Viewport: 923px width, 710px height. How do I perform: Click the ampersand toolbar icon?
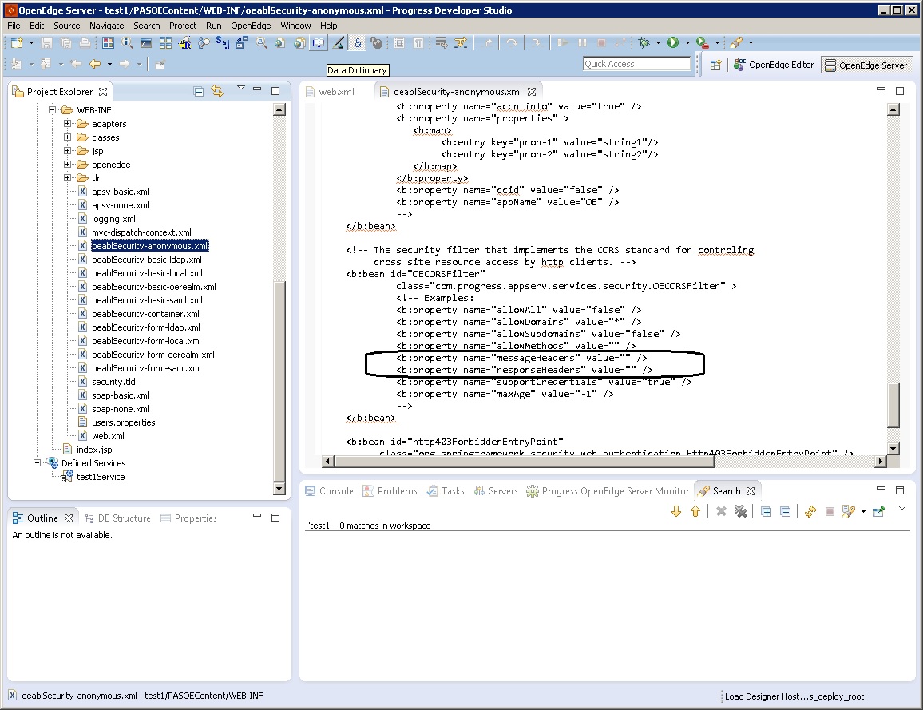tap(358, 42)
